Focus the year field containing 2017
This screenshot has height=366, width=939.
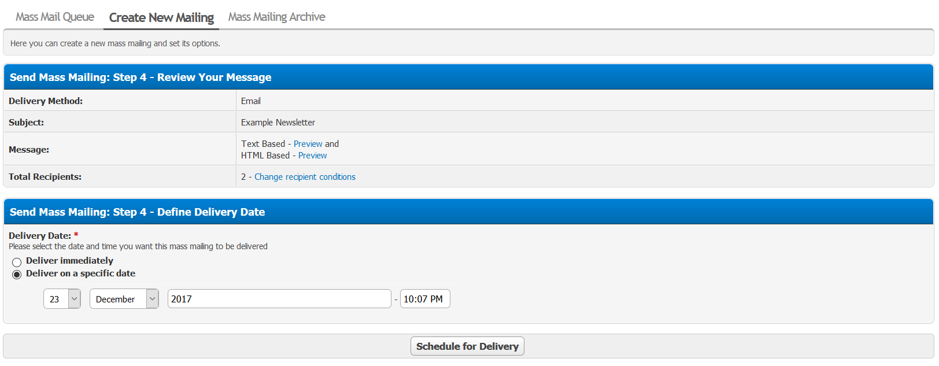[x=279, y=299]
